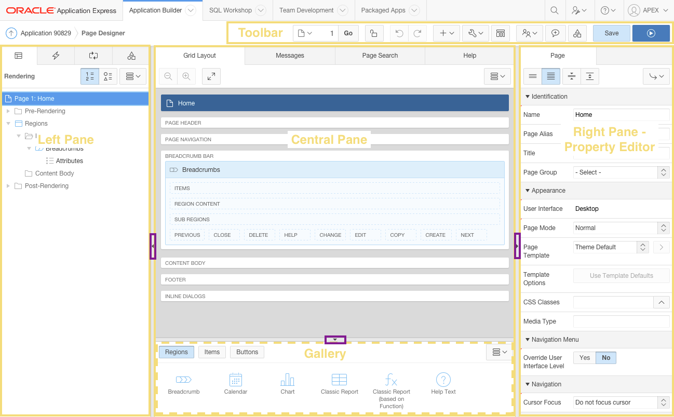The image size is (674, 417).
Task: Open Shared Components from the toolbar shapes icon
Action: click(577, 33)
